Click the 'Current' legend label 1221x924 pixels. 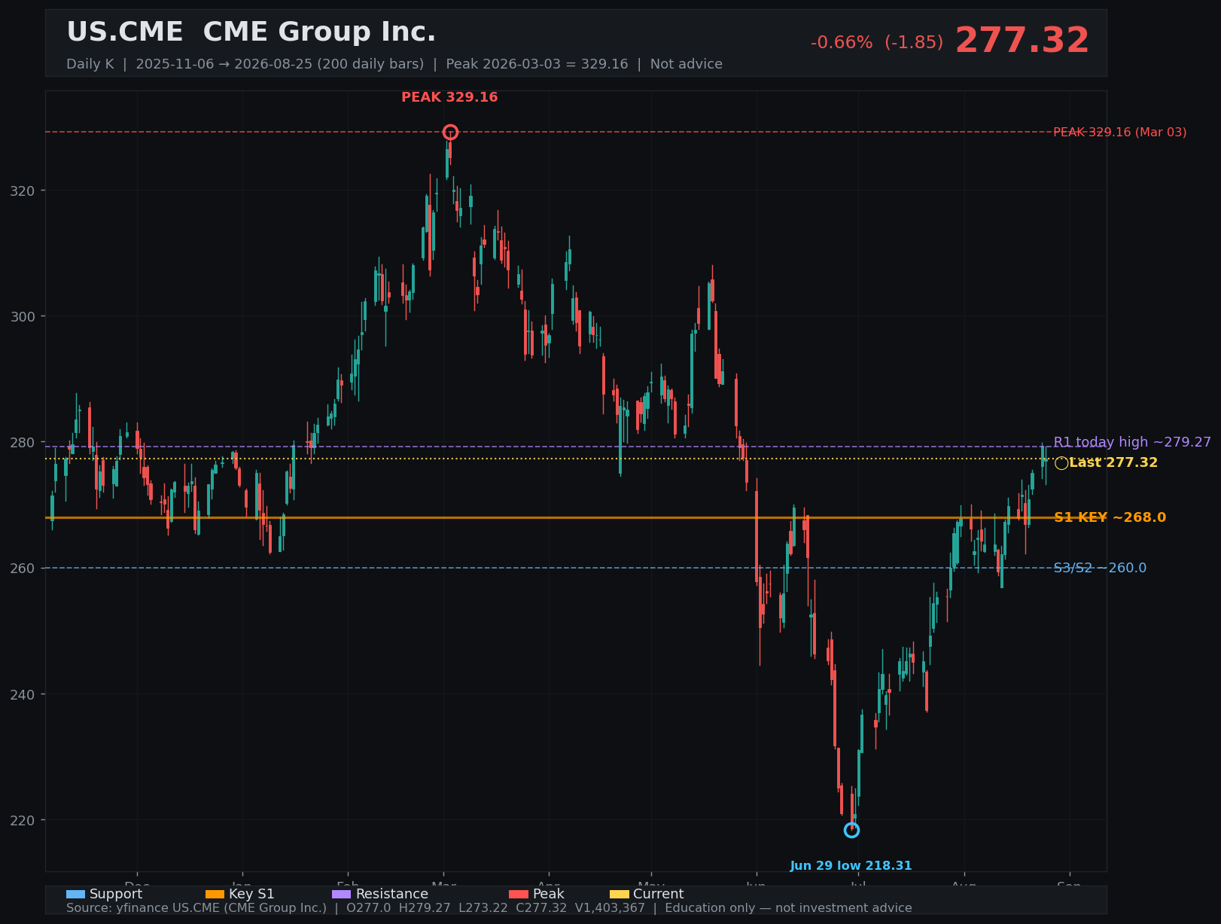pos(659,895)
